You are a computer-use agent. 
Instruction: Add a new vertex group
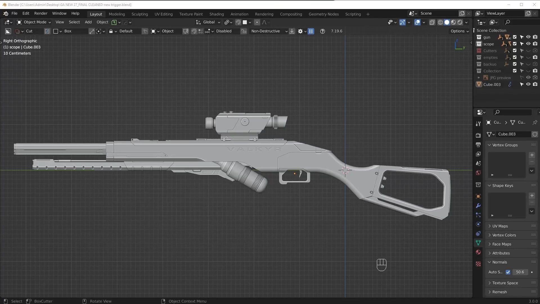tap(532, 155)
